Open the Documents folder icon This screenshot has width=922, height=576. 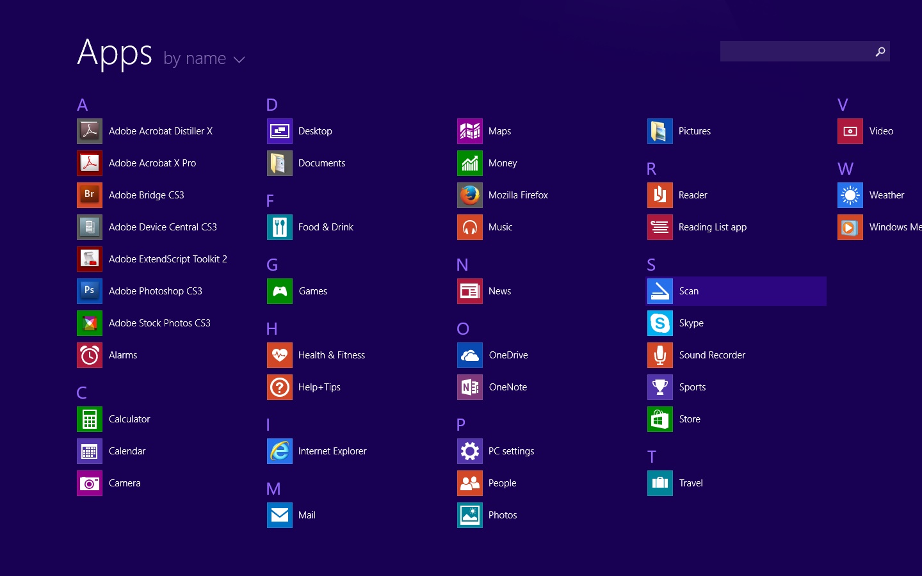click(280, 163)
